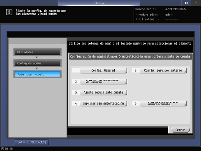Open help with the question mark icon
The height and width of the screenshot is (151, 201).
(x=196, y=3)
